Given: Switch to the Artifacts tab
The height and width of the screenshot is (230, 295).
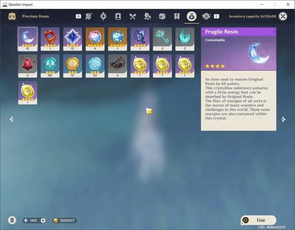Looking at the screenshot, I should pos(103,16).
